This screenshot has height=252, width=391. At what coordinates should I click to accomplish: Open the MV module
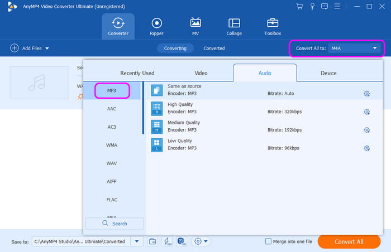click(x=195, y=26)
